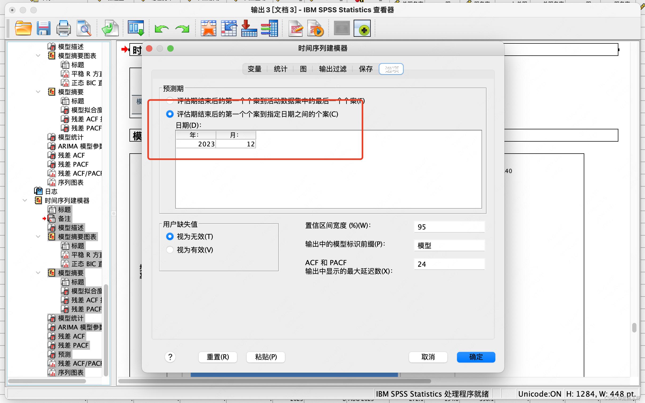Collapse the top 模型摘要图表 tree node
Image resolution: width=645 pixels, height=403 pixels.
pyautogui.click(x=38, y=56)
